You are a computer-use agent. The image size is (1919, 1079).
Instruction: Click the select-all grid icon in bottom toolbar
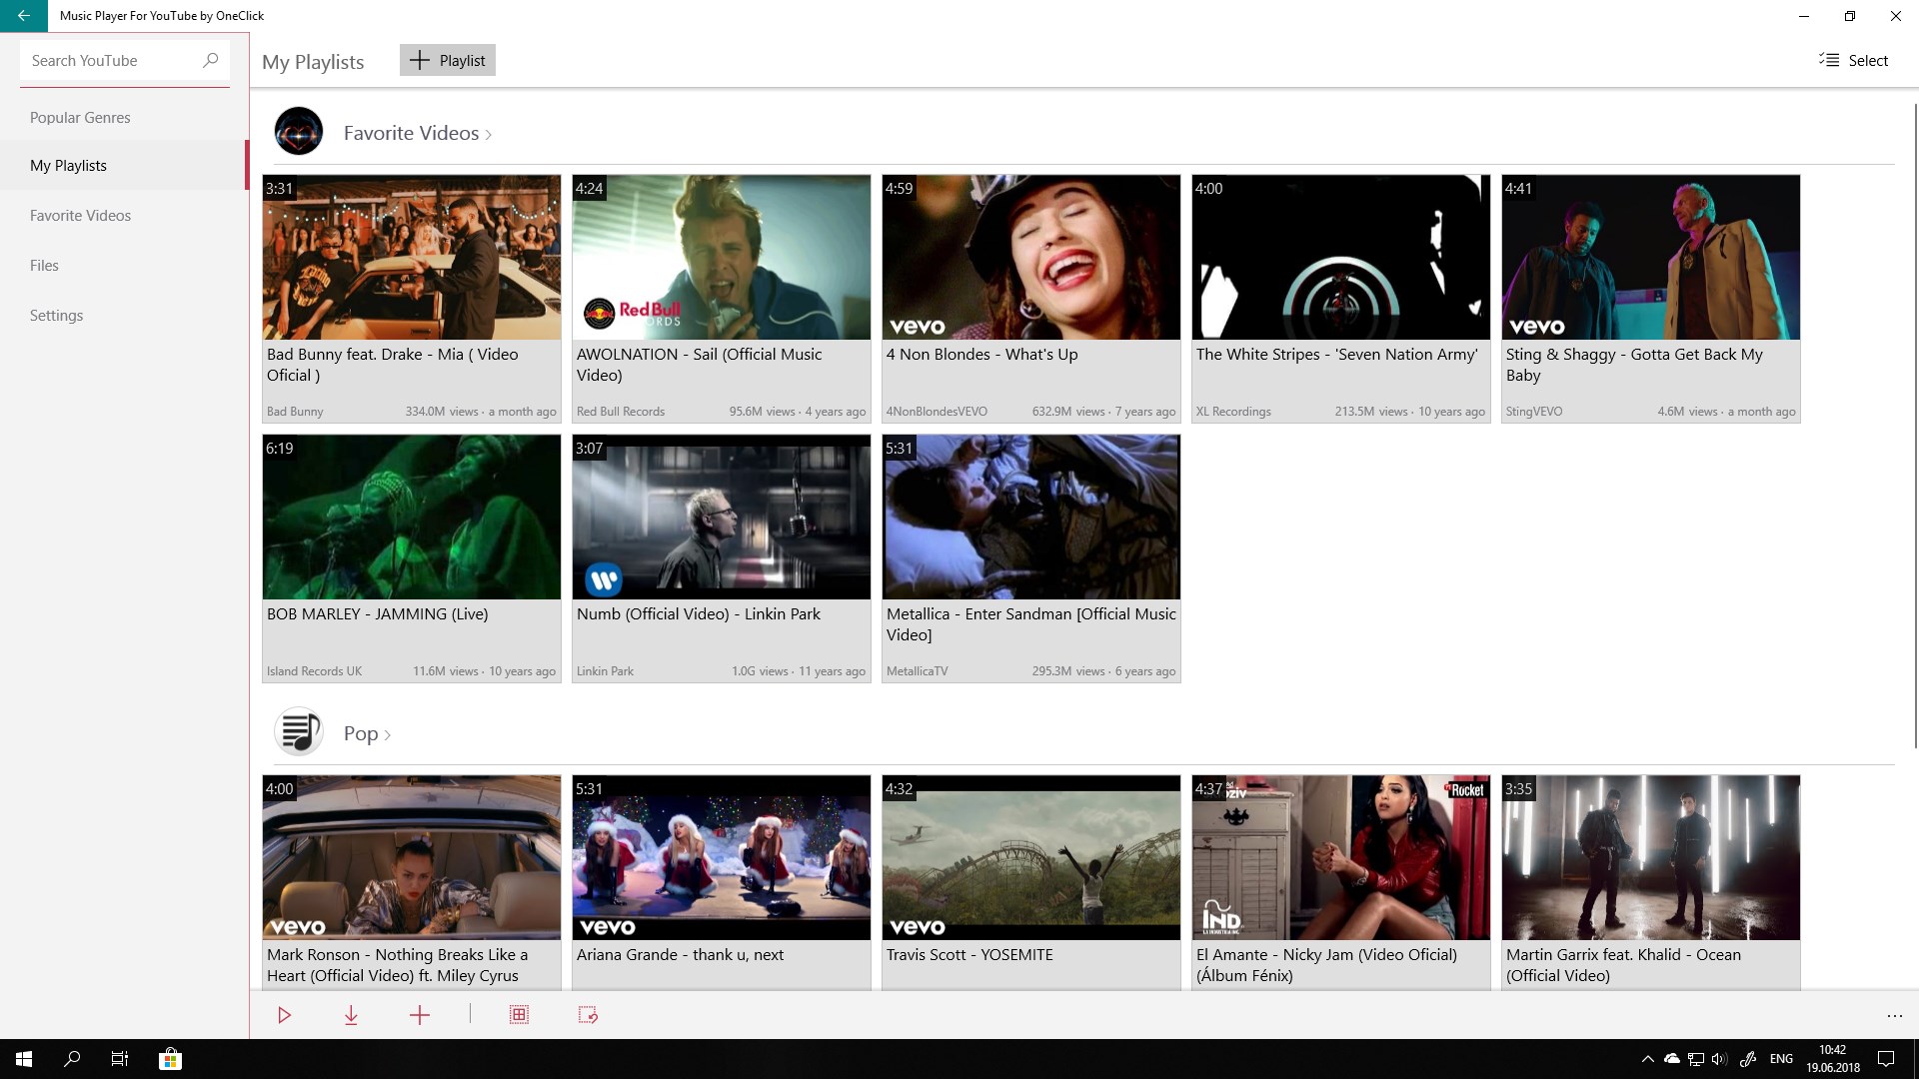pos(519,1015)
